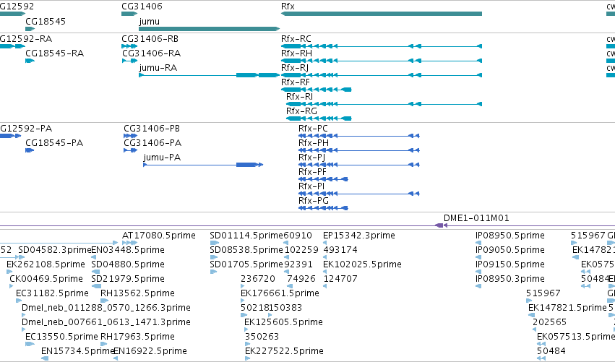The width and height of the screenshot is (615, 362).
Task: Click the CG18545-RA transcript label
Action: coord(54,53)
